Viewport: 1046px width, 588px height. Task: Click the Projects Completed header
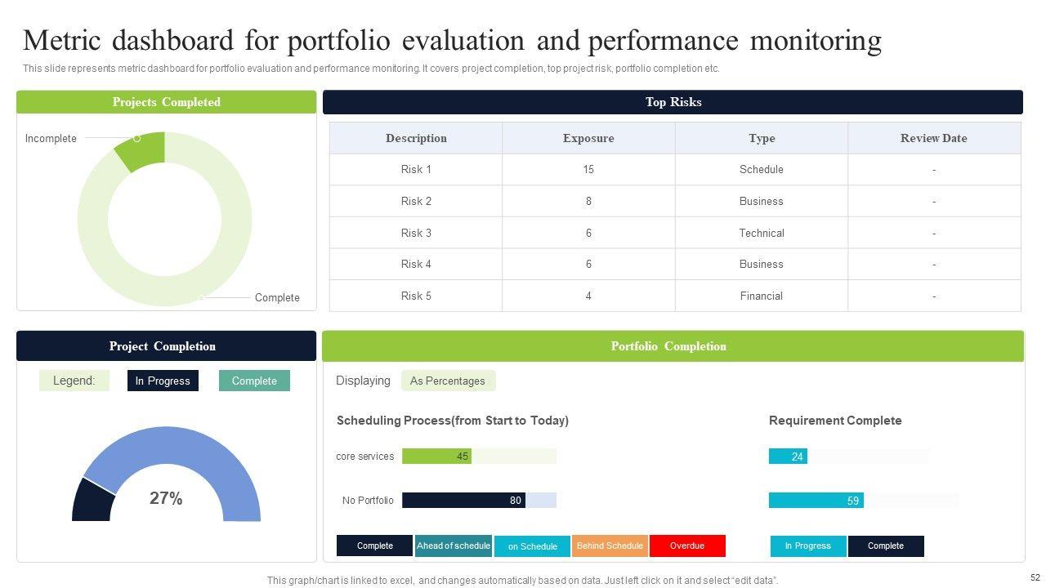click(166, 102)
